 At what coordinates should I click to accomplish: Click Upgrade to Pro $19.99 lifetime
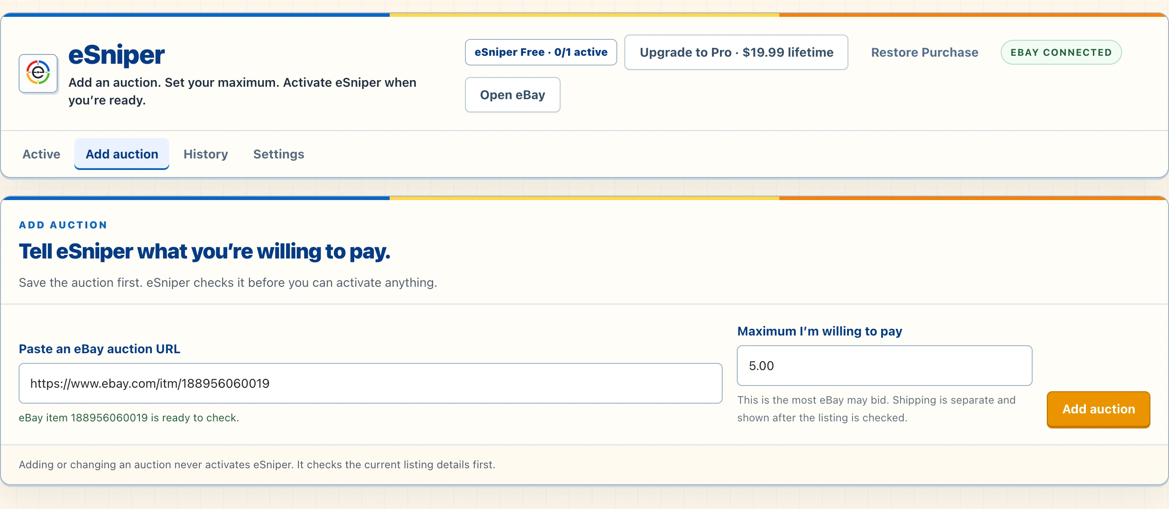point(736,52)
